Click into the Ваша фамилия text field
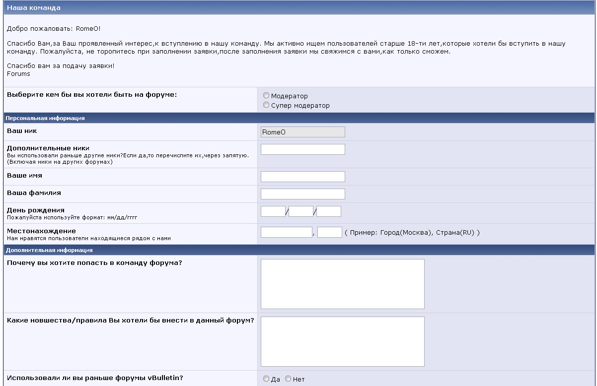Image resolution: width=597 pixels, height=386 pixels. point(303,194)
